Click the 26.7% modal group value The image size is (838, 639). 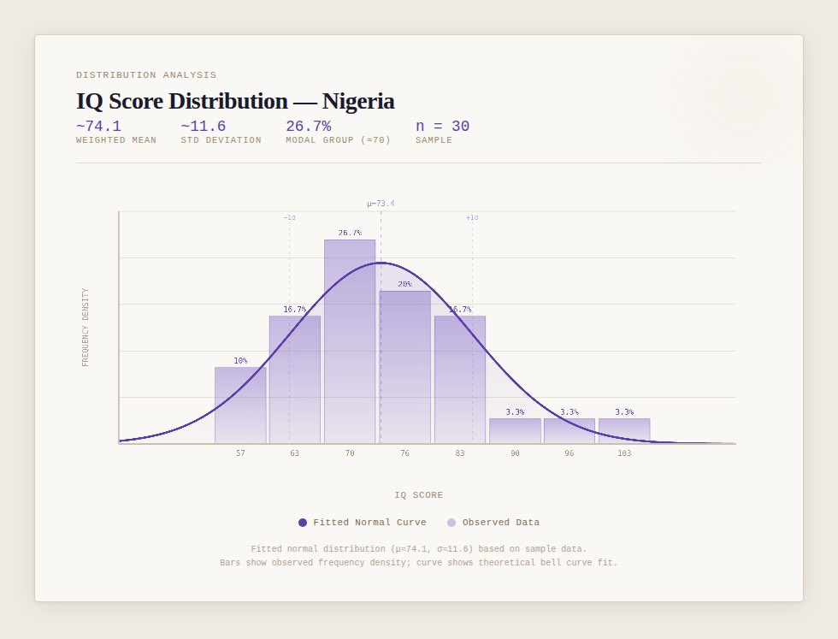coord(309,127)
